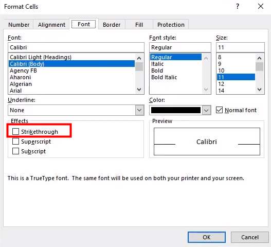The width and height of the screenshot is (271, 247).
Task: Confirm with the OK button
Action: [x=207, y=237]
